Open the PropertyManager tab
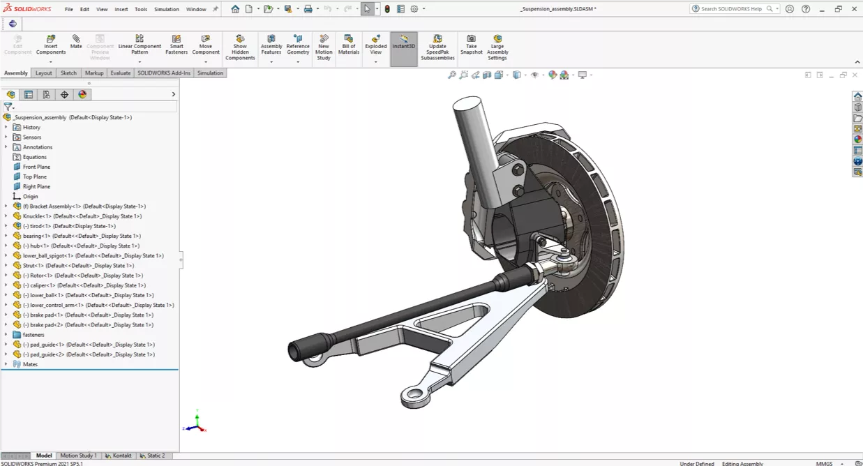 pyautogui.click(x=29, y=94)
